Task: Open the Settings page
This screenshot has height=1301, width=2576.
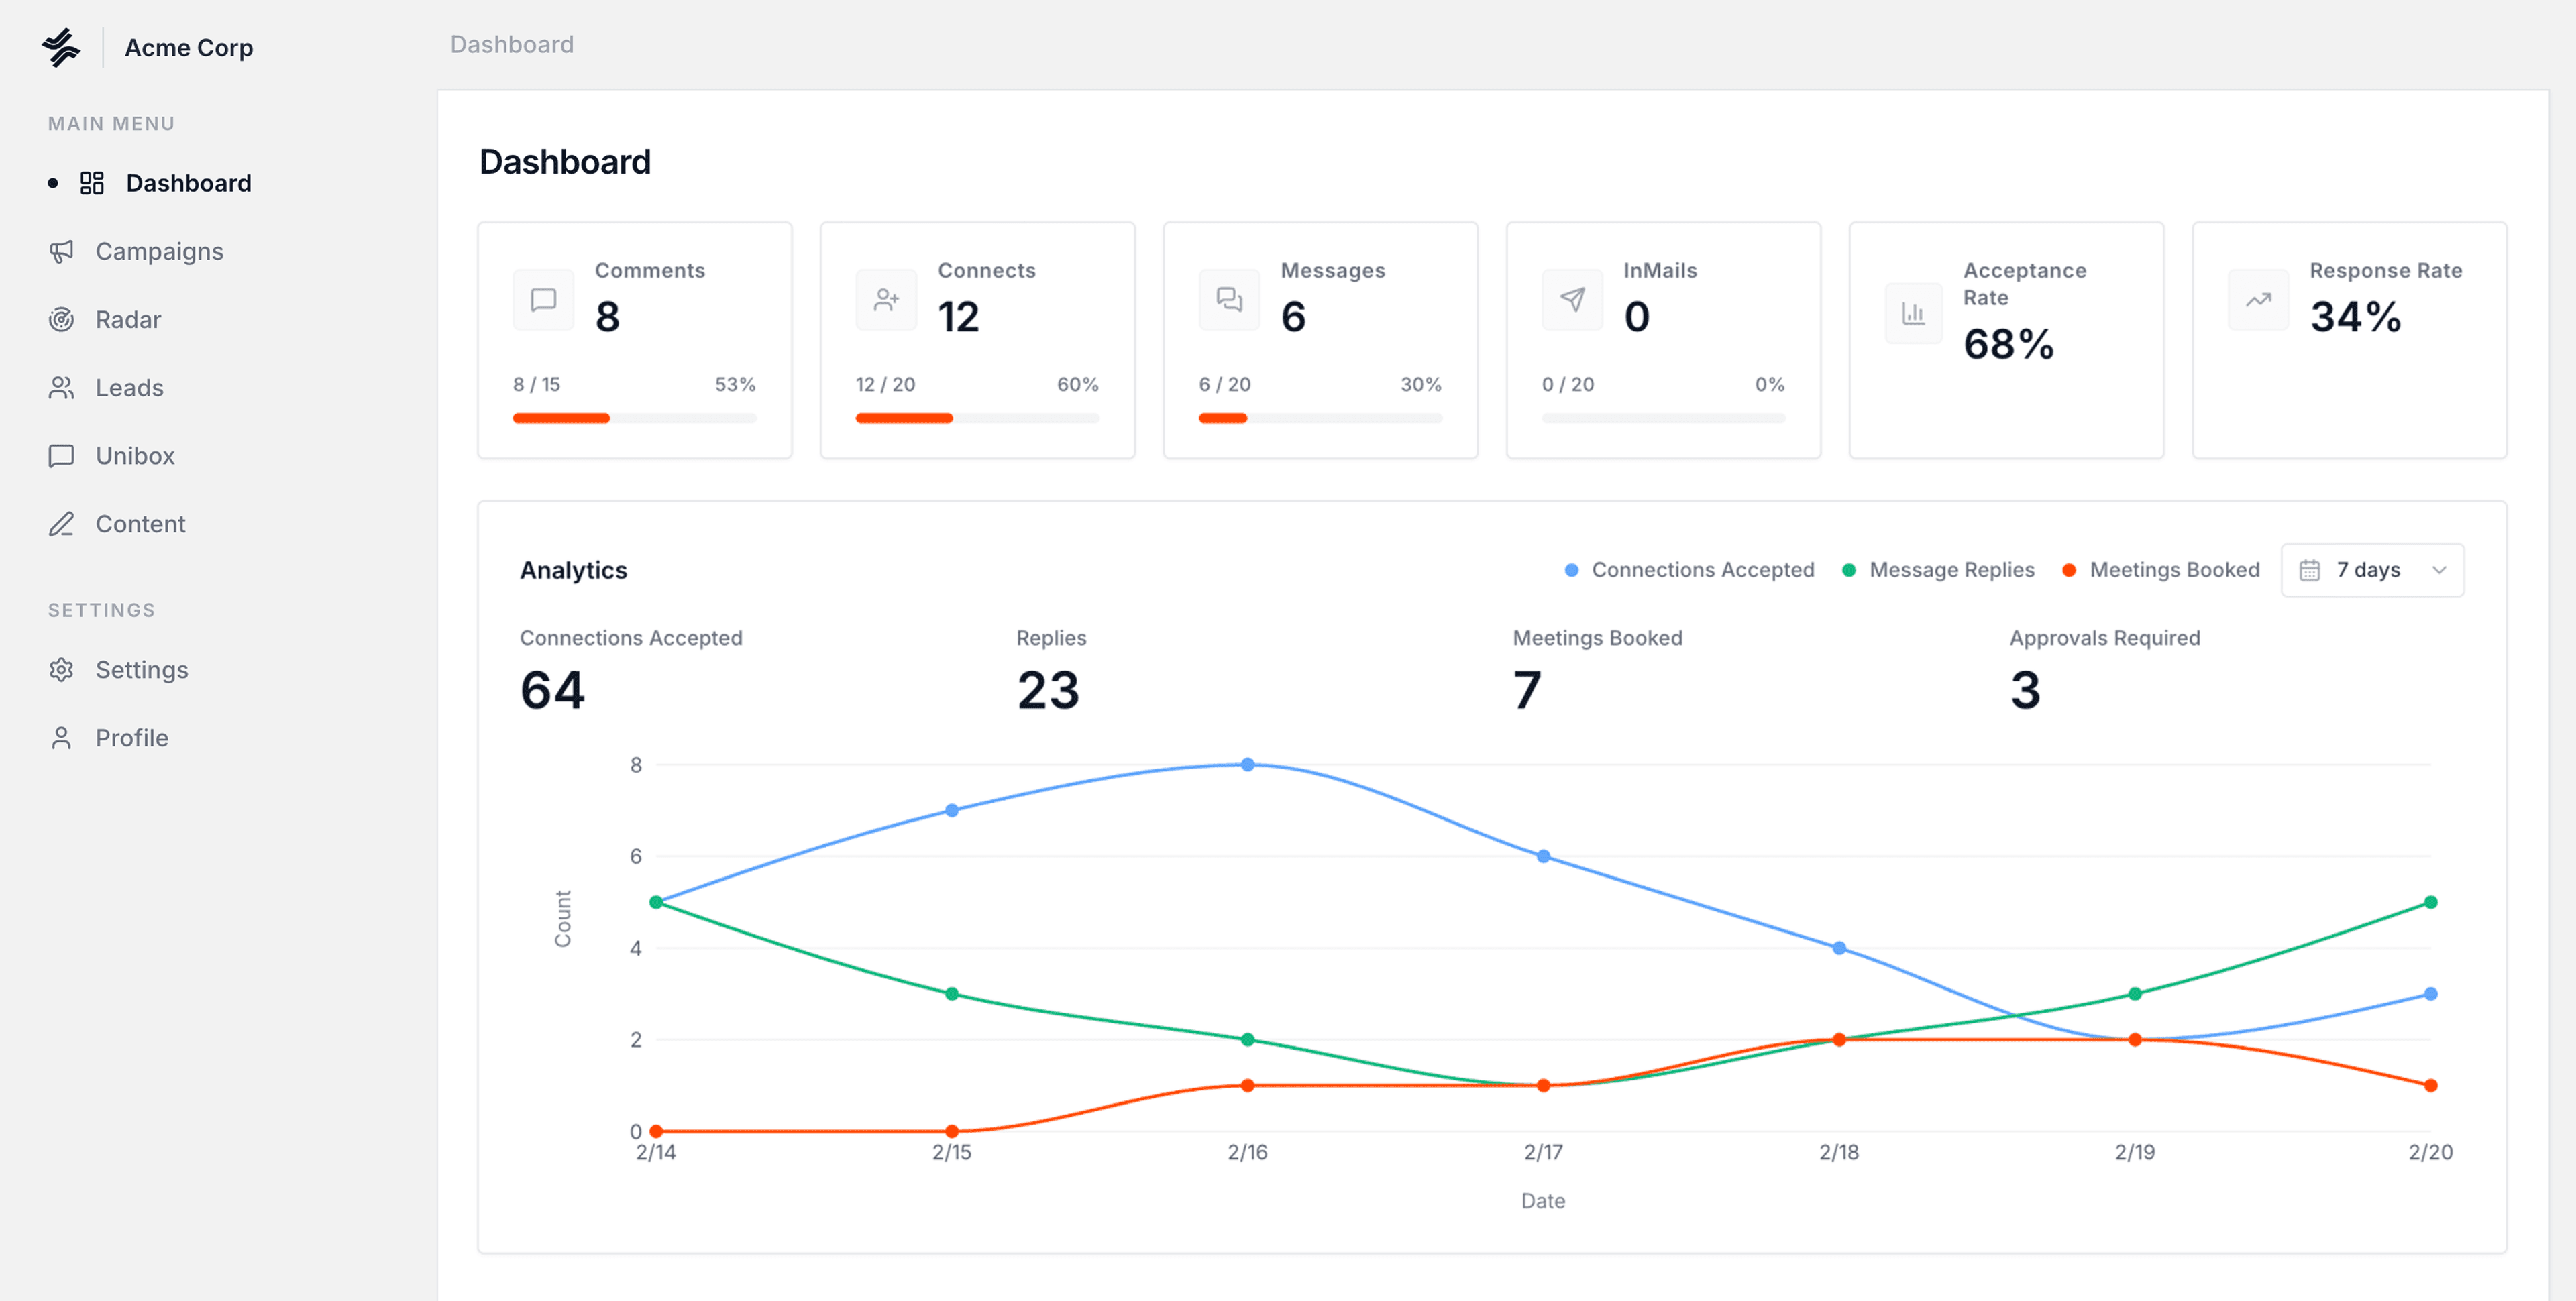Action: click(x=141, y=669)
